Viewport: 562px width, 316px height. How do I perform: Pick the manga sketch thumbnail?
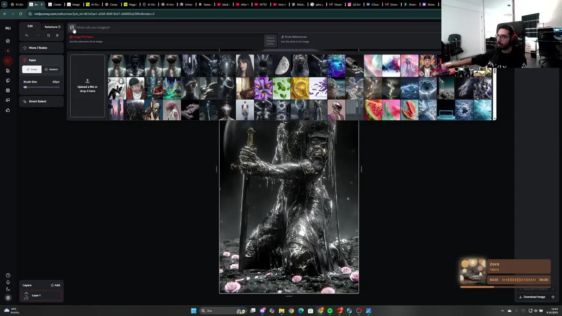[x=117, y=88]
